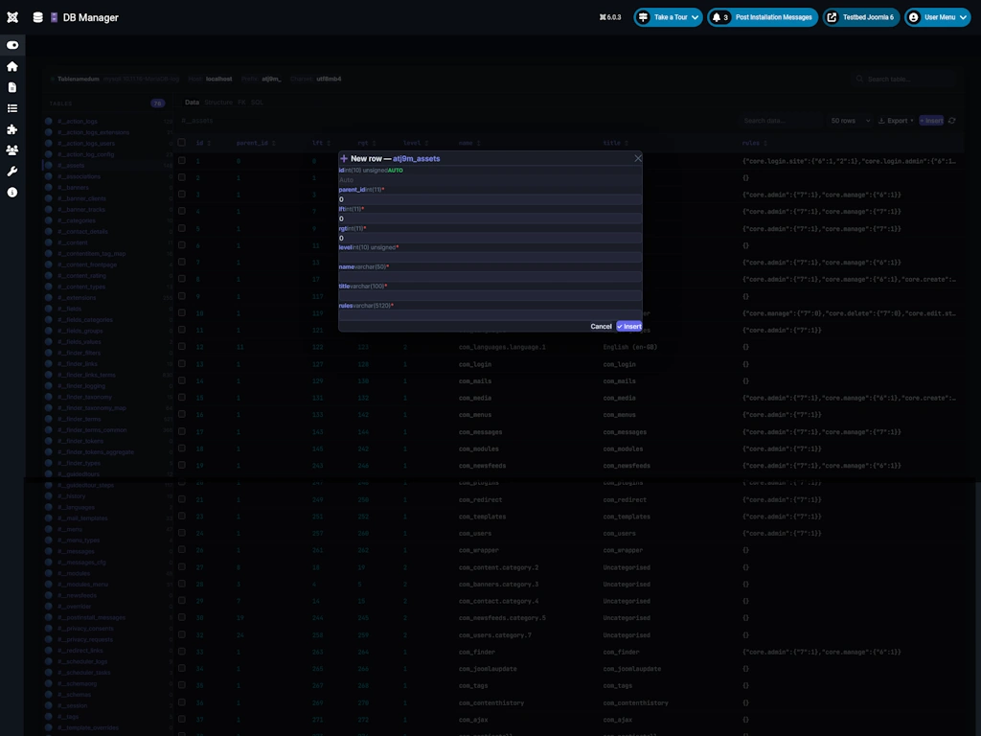Image resolution: width=981 pixels, height=736 pixels.
Task: Open the System wrench sidebar icon
Action: [x=11, y=172]
